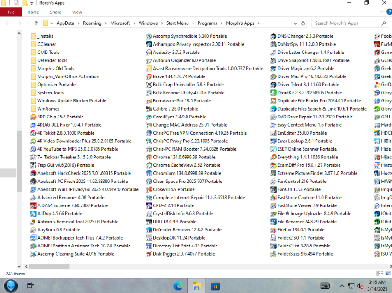Click the ExamDiff Pro 15.0.1.27 icon
This screenshot has height=293, width=392.
(x=273, y=165)
